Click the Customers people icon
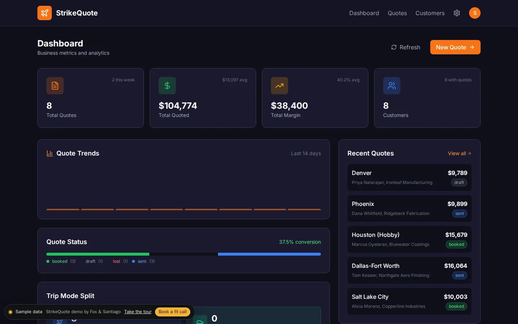Image resolution: width=518 pixels, height=324 pixels. [392, 86]
